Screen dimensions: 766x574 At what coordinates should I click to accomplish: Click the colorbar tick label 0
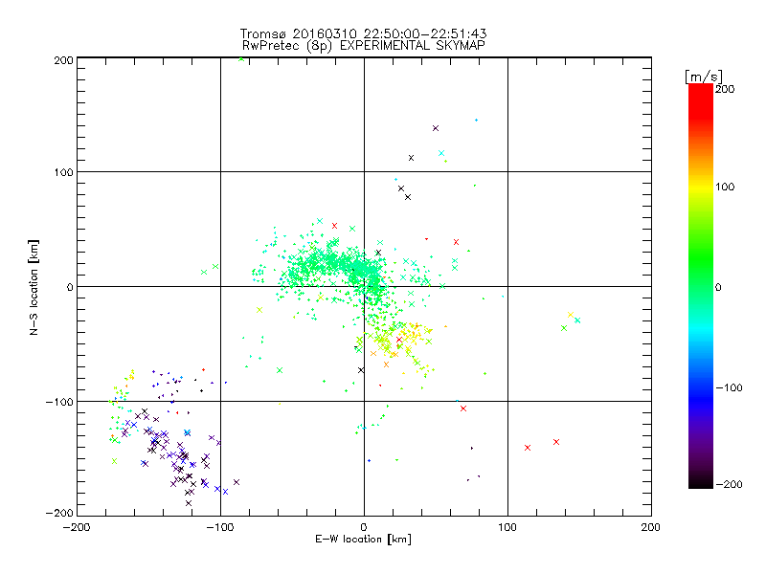tap(718, 287)
